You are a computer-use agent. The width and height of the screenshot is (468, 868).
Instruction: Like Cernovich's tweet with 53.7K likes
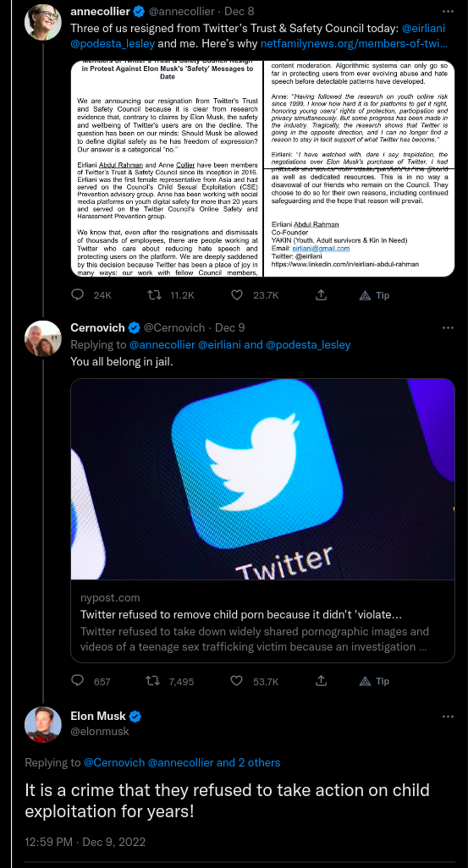(x=236, y=681)
